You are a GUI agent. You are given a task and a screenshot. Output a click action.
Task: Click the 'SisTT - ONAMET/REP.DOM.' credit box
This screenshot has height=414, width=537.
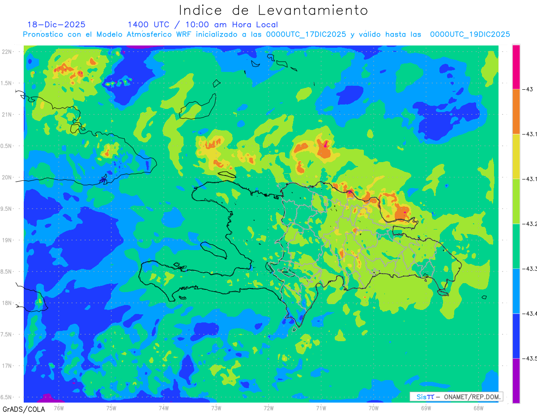coord(456,397)
